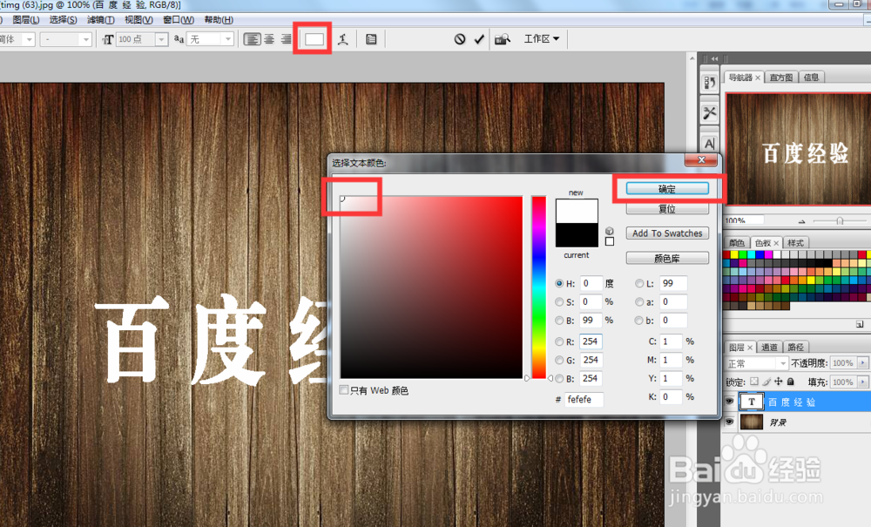The height and width of the screenshot is (527, 871).
Task: Commit current text edits checkmark
Action: (x=479, y=39)
